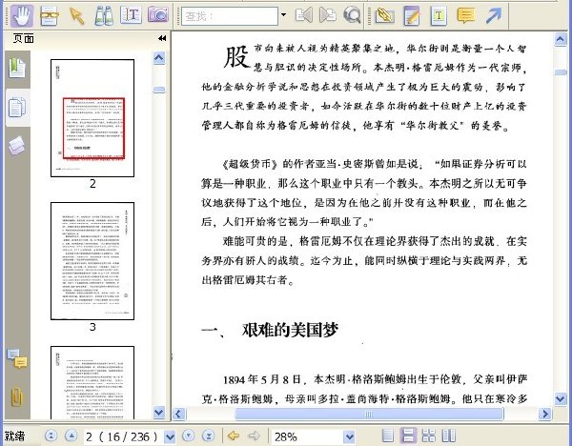The image size is (572, 446).
Task: Click thumbnail panel scroll down arrow
Action: (x=159, y=413)
